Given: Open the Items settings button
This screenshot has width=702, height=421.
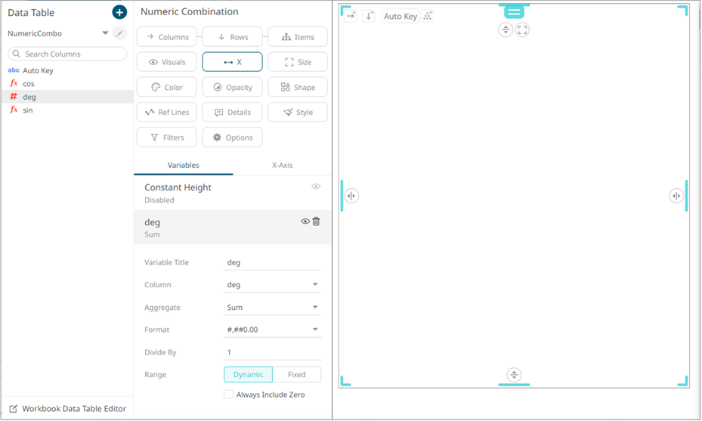Looking at the screenshot, I should (x=298, y=37).
